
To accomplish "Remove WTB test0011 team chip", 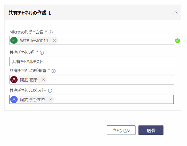I will tap(54, 40).
